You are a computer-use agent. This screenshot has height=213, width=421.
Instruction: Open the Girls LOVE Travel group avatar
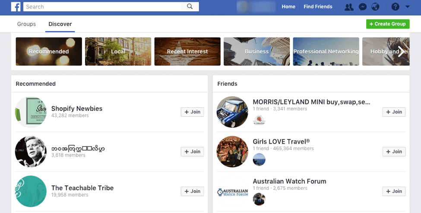232,152
